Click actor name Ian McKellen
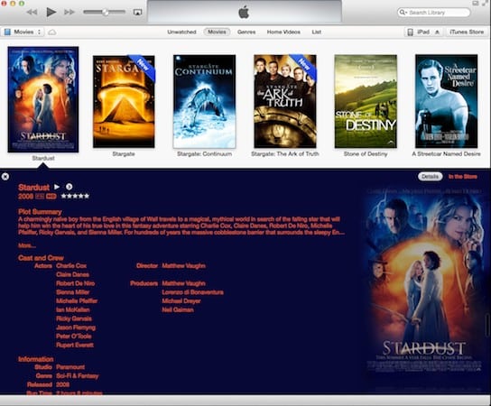This screenshot has height=406, width=491. point(73,309)
